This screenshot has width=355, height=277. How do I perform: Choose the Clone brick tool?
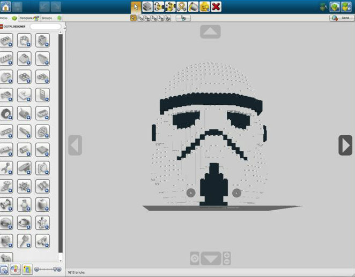[x=147, y=7]
